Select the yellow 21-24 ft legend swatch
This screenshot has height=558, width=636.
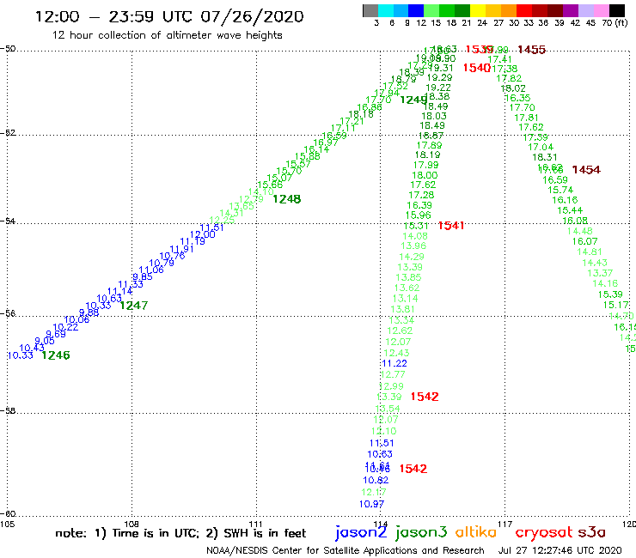[478, 10]
